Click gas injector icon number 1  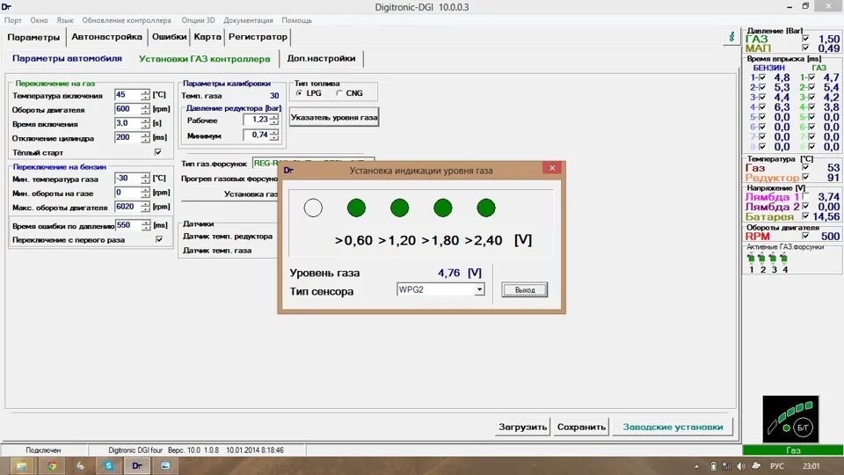[751, 258]
